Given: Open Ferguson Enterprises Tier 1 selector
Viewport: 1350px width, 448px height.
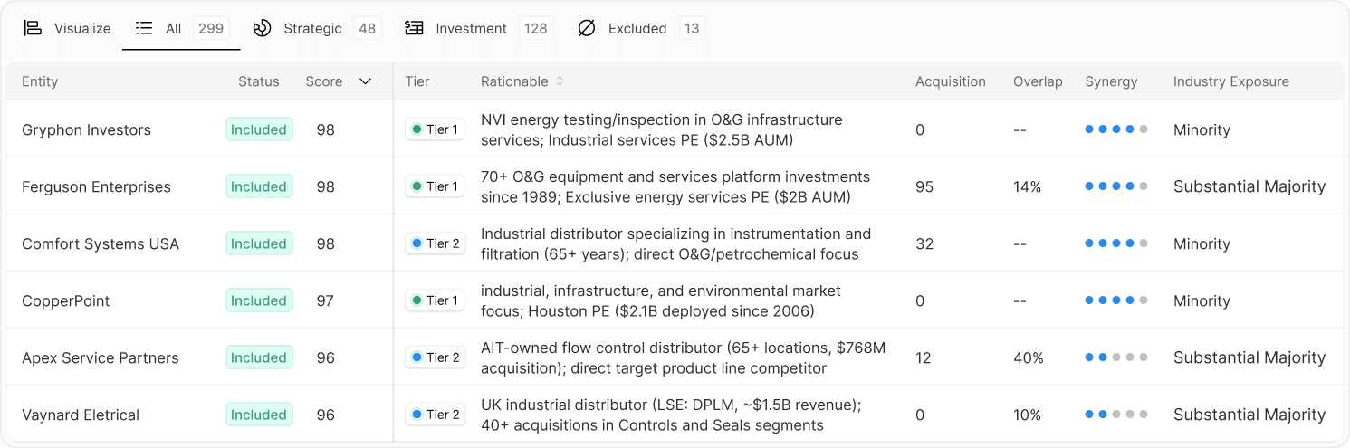Looking at the screenshot, I should click(x=435, y=186).
